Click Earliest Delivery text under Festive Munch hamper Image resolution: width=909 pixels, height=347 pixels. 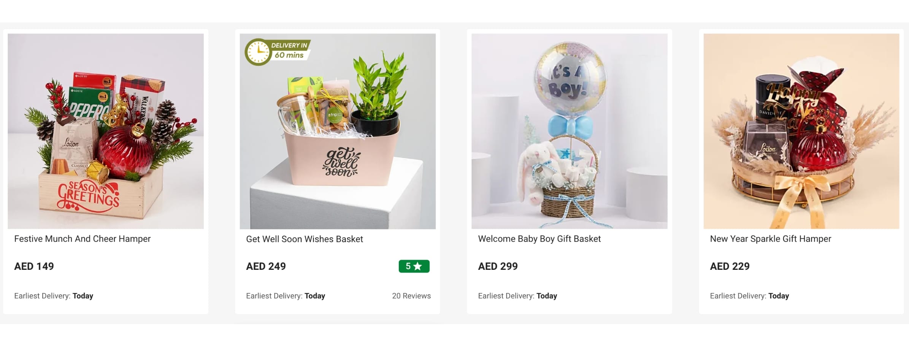54,296
